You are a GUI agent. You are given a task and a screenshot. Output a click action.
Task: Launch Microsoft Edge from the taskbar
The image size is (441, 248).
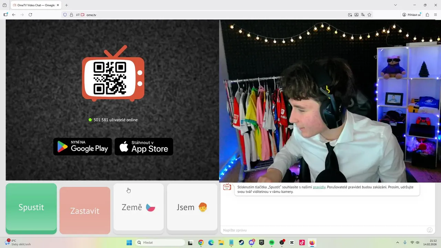[x=211, y=242]
